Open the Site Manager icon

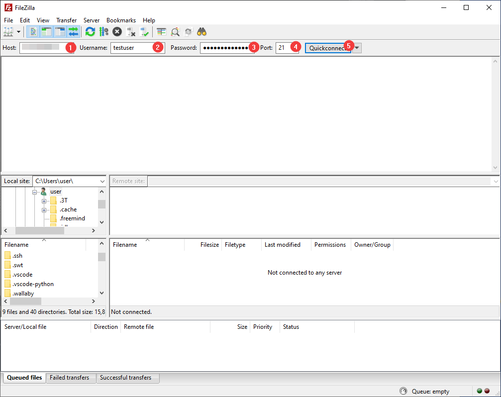[x=8, y=32]
